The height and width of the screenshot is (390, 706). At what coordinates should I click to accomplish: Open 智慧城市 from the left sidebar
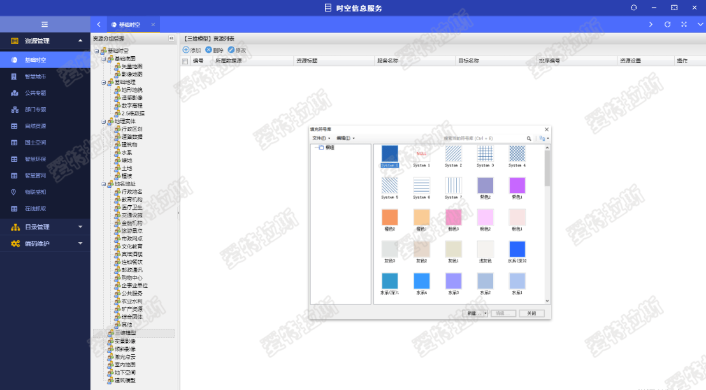point(35,76)
